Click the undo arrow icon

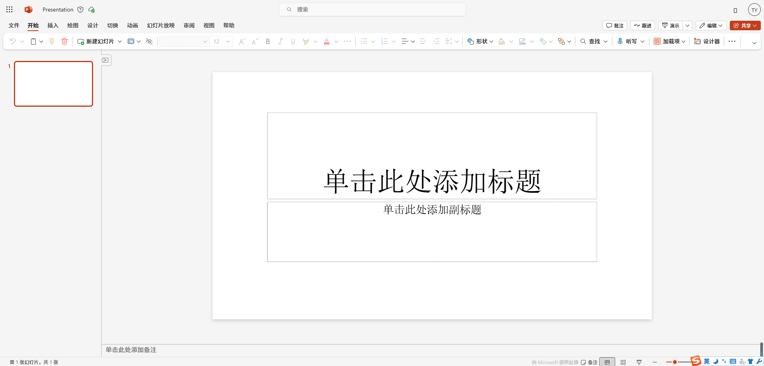(12, 41)
